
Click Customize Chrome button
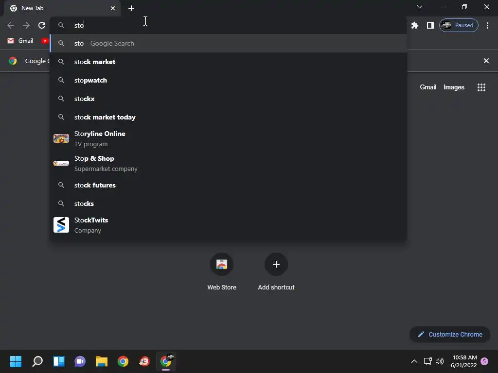click(450, 334)
